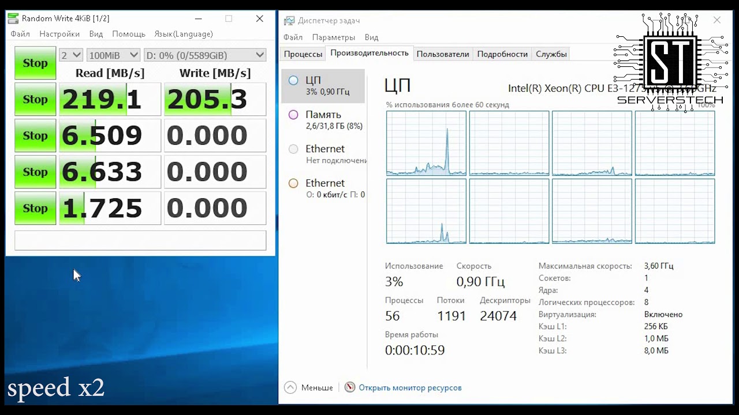Image resolution: width=739 pixels, height=415 pixels.
Task: Click the Дескрипторы value 24074
Action: coord(498,316)
